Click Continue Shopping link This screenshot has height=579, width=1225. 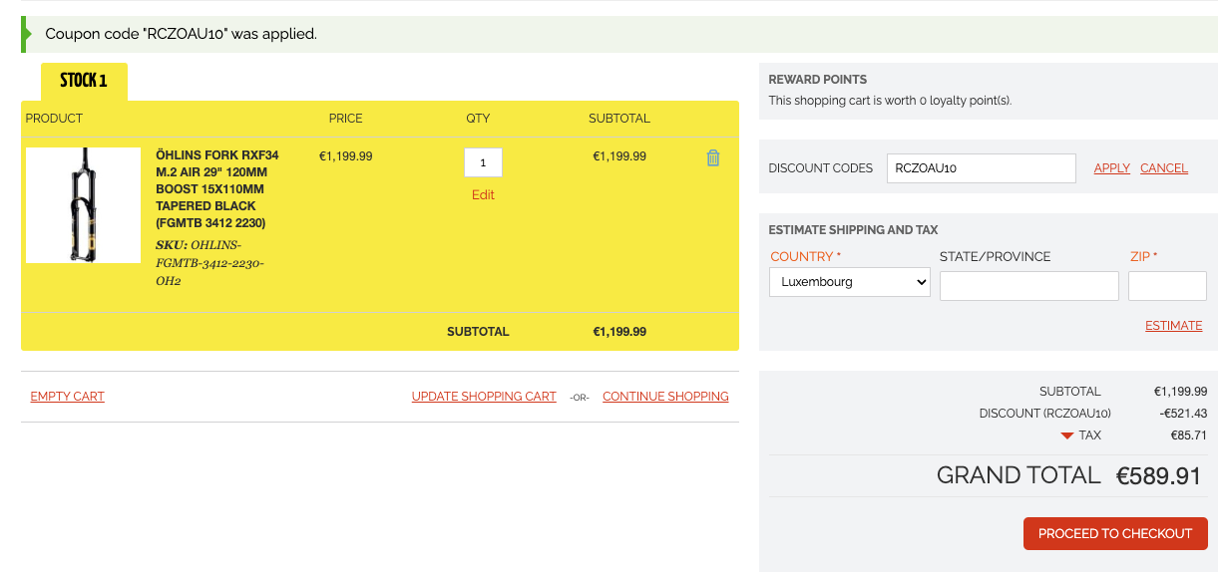pyautogui.click(x=665, y=397)
